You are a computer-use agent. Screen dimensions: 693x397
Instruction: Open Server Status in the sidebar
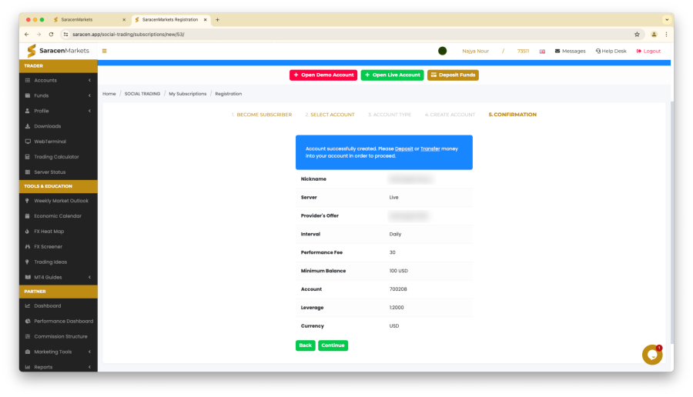click(x=59, y=172)
